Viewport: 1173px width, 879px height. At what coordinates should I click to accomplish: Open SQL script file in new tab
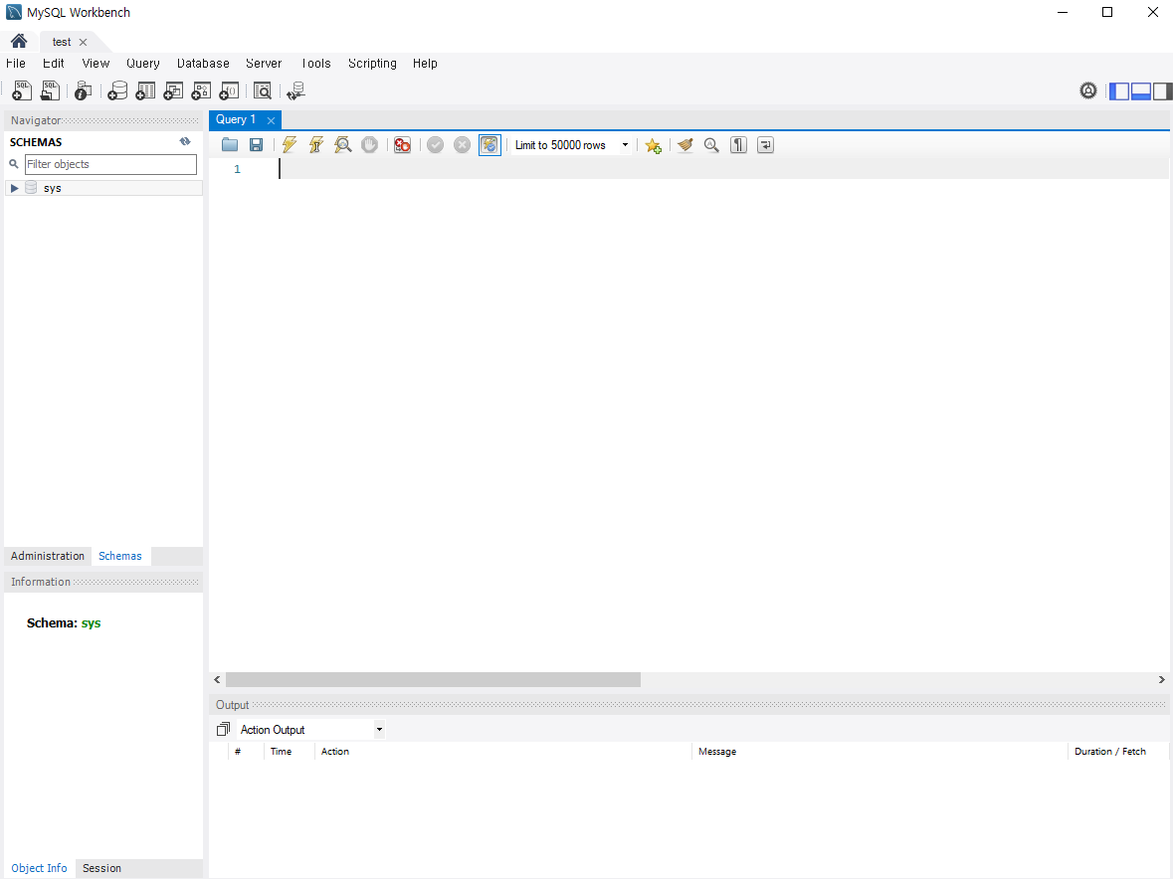tap(50, 90)
